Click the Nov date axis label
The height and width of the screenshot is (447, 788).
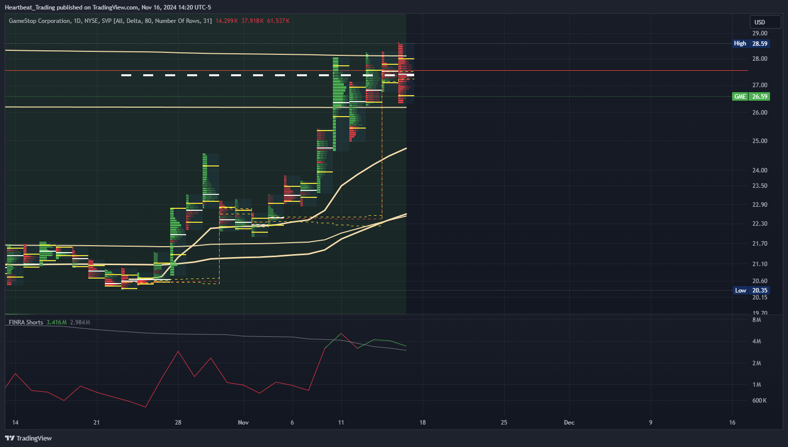(243, 423)
